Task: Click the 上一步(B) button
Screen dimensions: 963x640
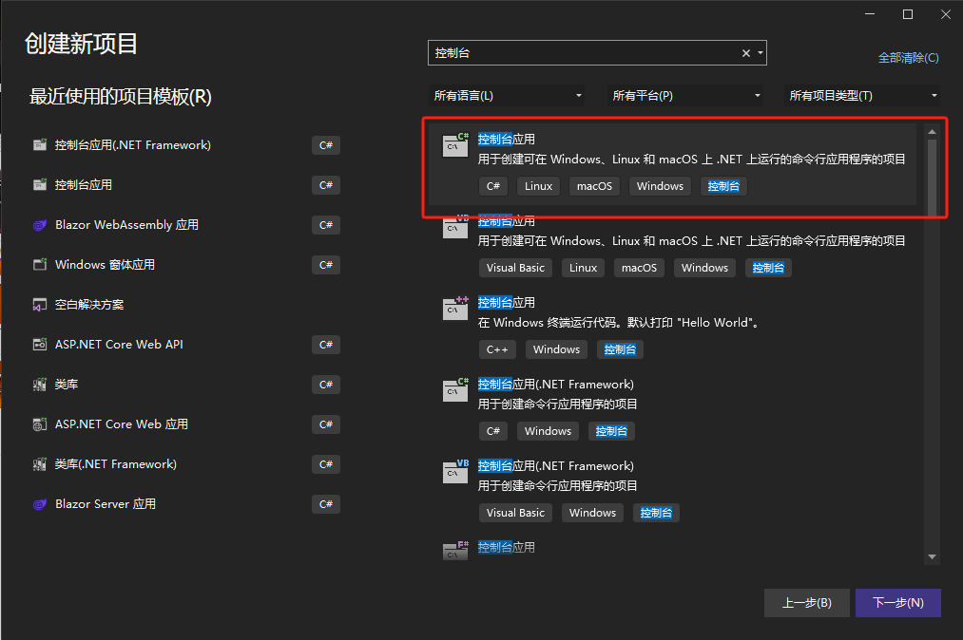Action: click(x=806, y=602)
